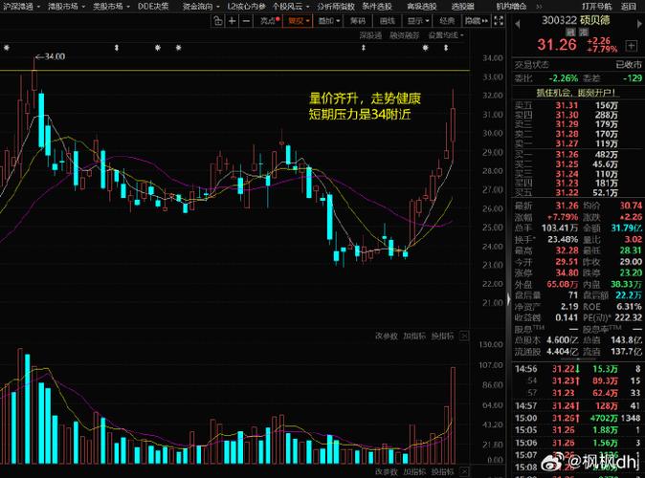
Task: Click the 抓住机会 account opening promo link
Action: 576,93
